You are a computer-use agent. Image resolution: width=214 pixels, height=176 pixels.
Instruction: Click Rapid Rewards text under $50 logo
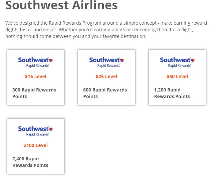click(x=180, y=66)
